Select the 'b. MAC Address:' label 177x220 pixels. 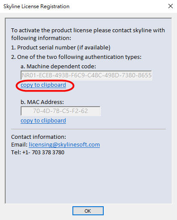[x=42, y=102]
